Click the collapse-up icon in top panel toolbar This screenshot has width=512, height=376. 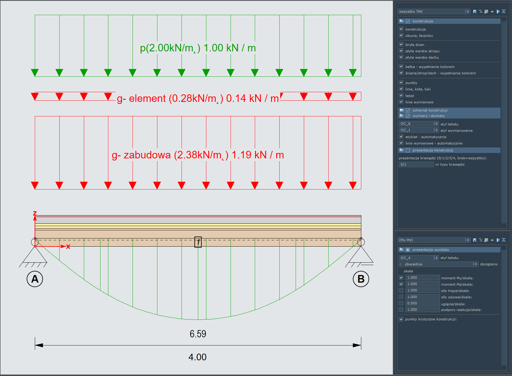click(504, 11)
